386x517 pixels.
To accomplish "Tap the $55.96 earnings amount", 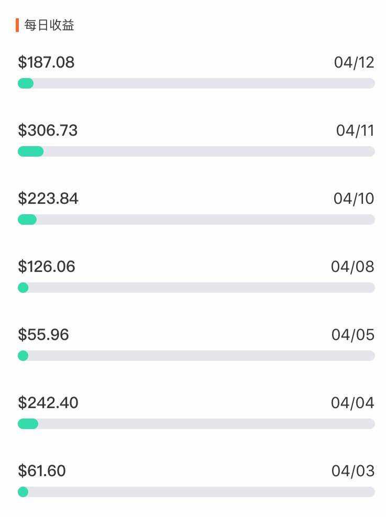I will [43, 335].
